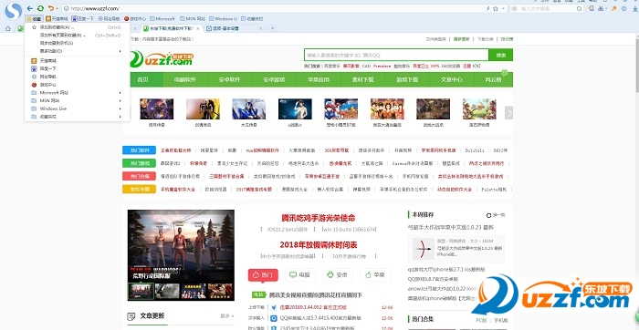639x330 pixels.
Task: Open the dropdown arrow beside the address bar star
Action: pos(503,8)
